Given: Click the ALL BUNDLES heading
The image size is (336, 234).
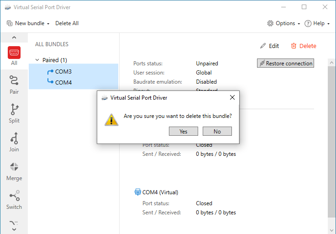Looking at the screenshot, I should [x=52, y=44].
